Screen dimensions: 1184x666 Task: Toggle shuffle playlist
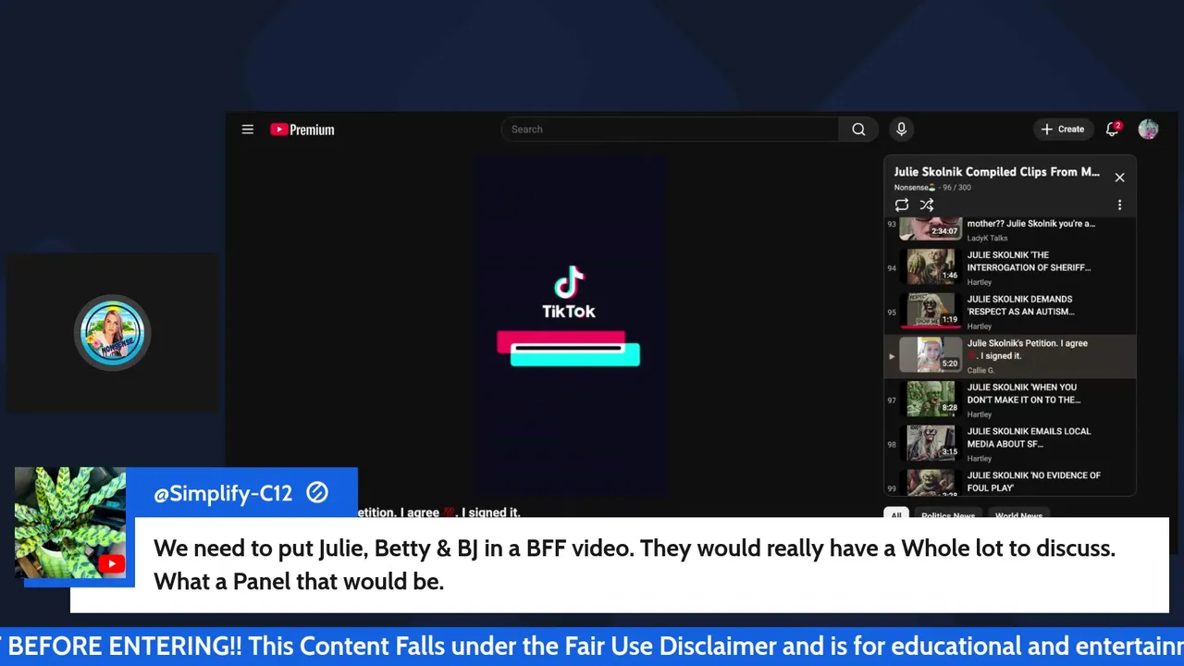(x=927, y=205)
